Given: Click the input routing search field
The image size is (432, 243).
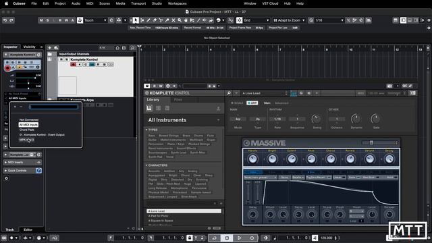Looking at the screenshot, I should (54, 107).
